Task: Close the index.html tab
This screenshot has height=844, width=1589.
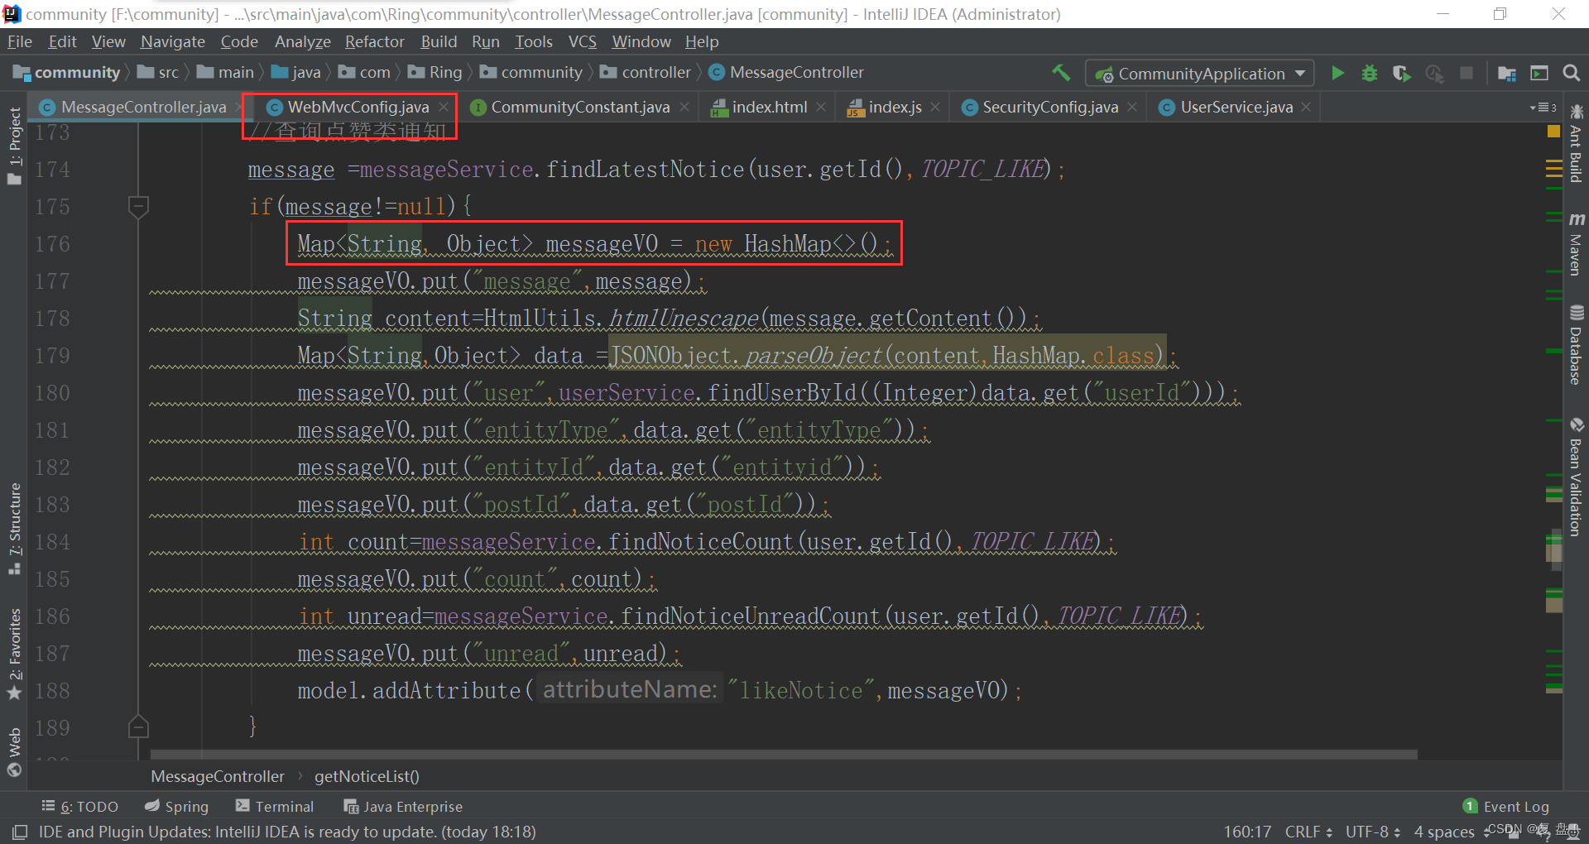Action: 821,108
